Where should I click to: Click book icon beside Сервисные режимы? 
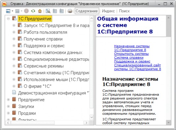(20, 66)
